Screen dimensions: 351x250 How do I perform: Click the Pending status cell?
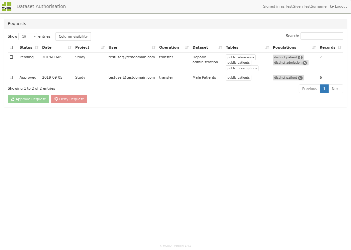click(x=26, y=57)
